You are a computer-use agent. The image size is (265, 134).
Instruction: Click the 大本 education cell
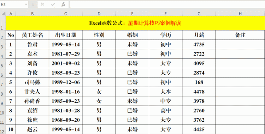pos(165,92)
